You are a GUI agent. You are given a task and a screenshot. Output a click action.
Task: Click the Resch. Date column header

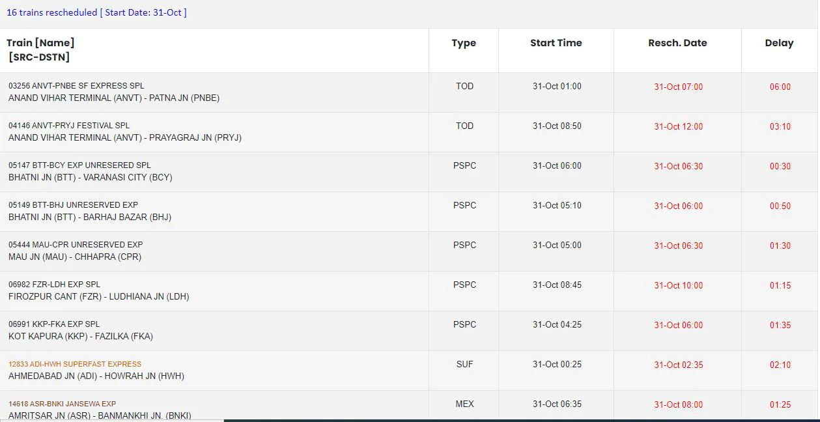tap(677, 43)
